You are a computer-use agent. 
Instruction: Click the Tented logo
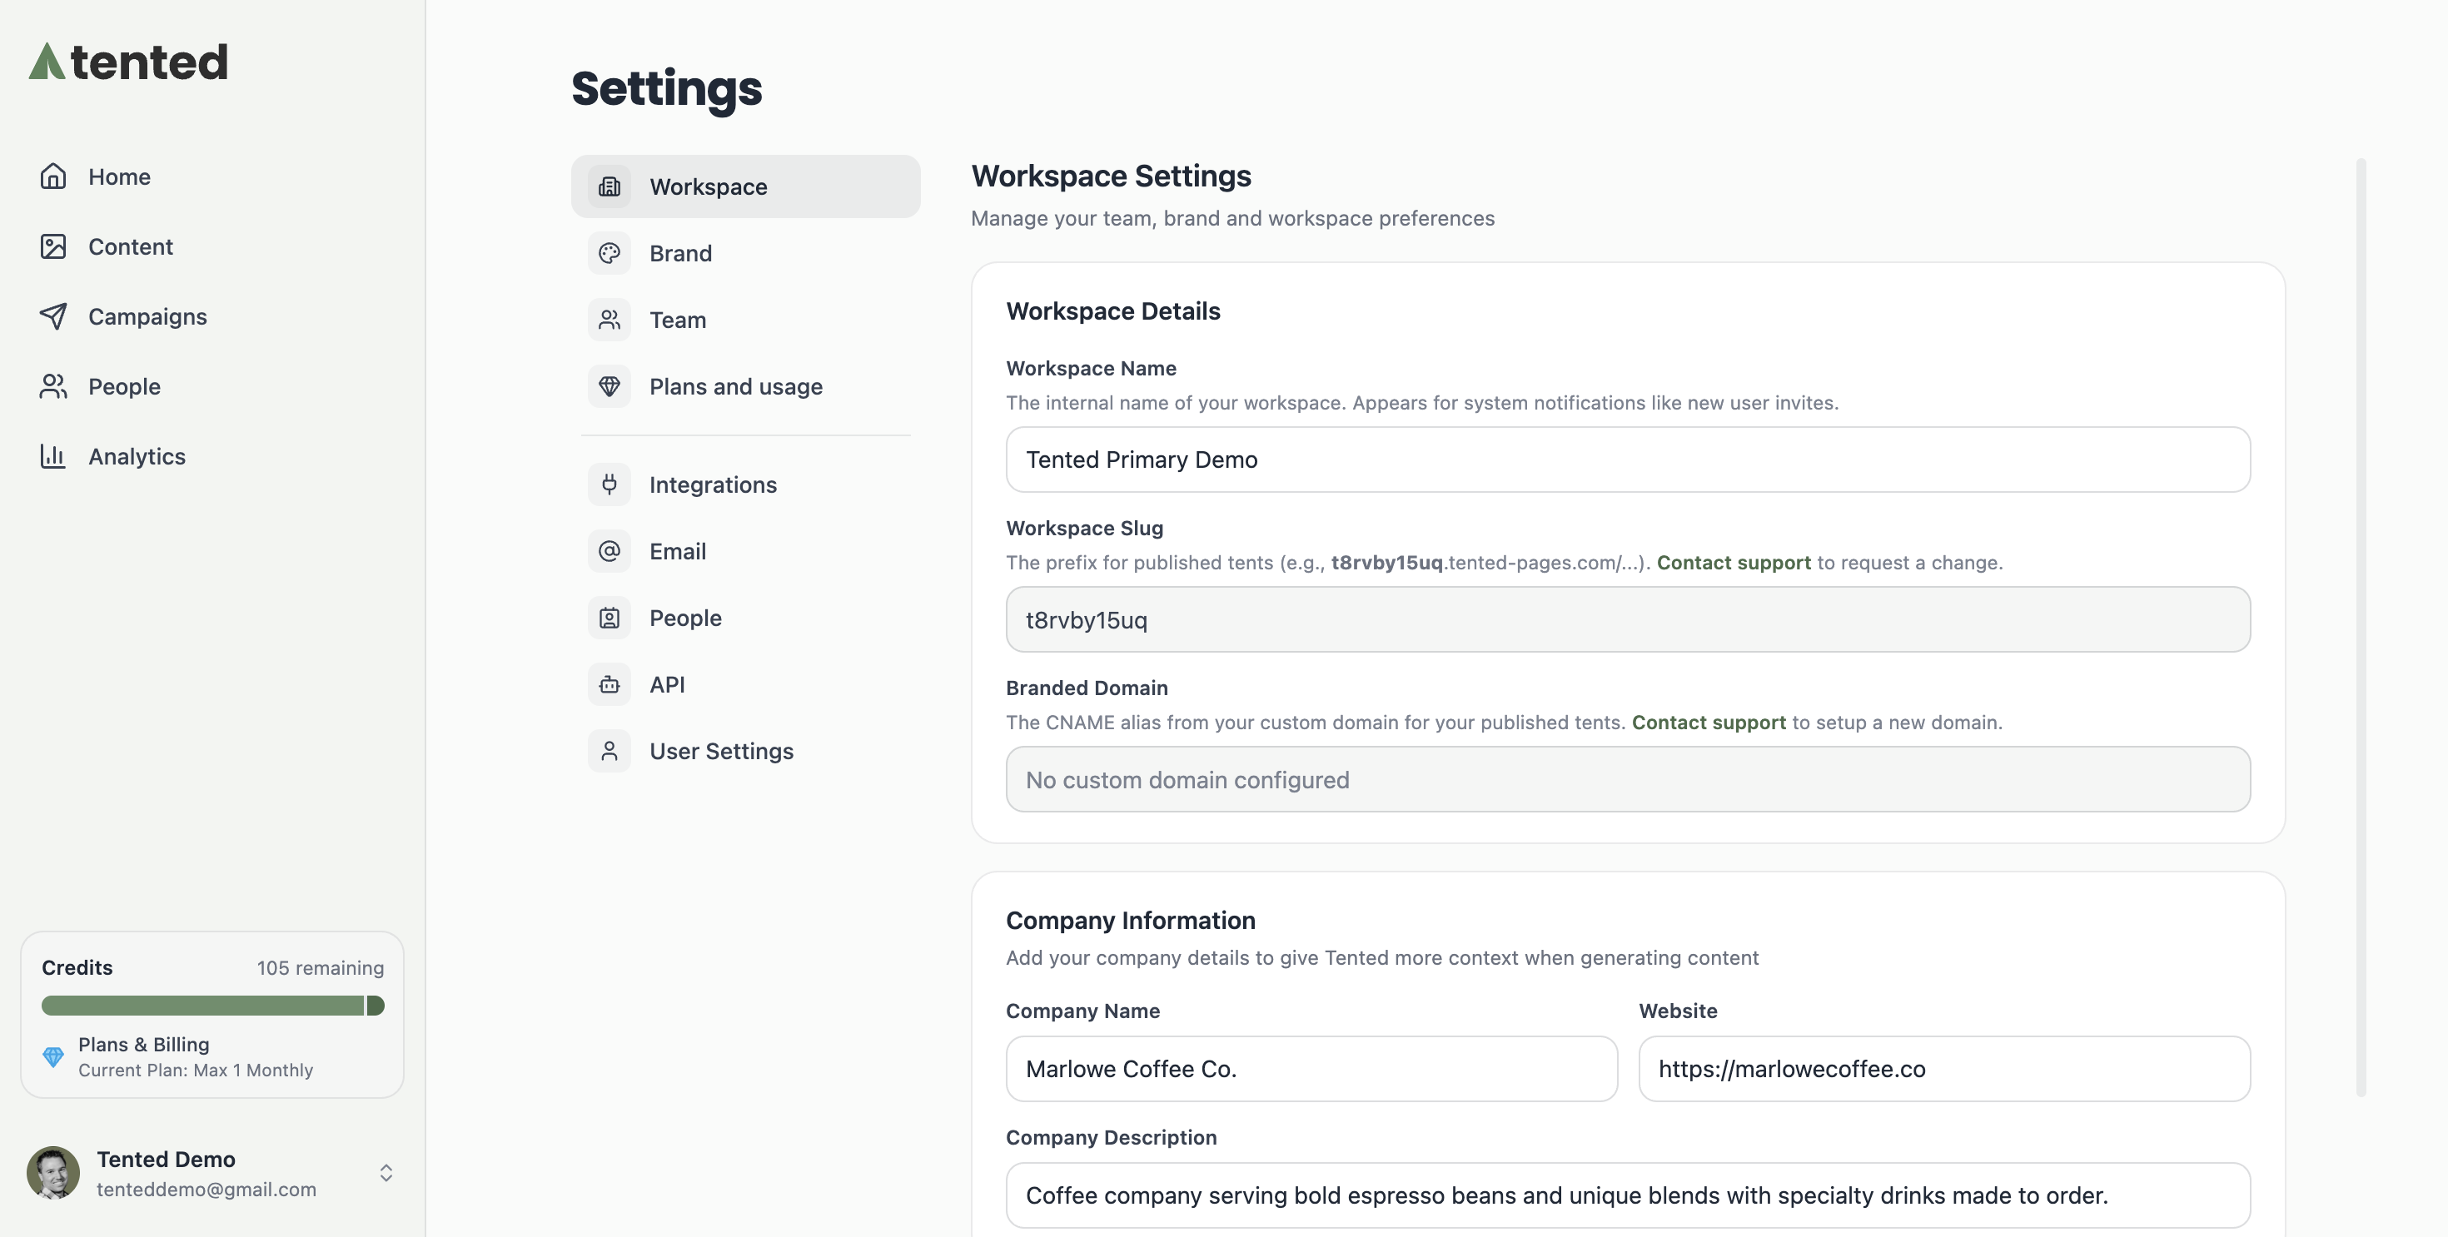coord(128,62)
